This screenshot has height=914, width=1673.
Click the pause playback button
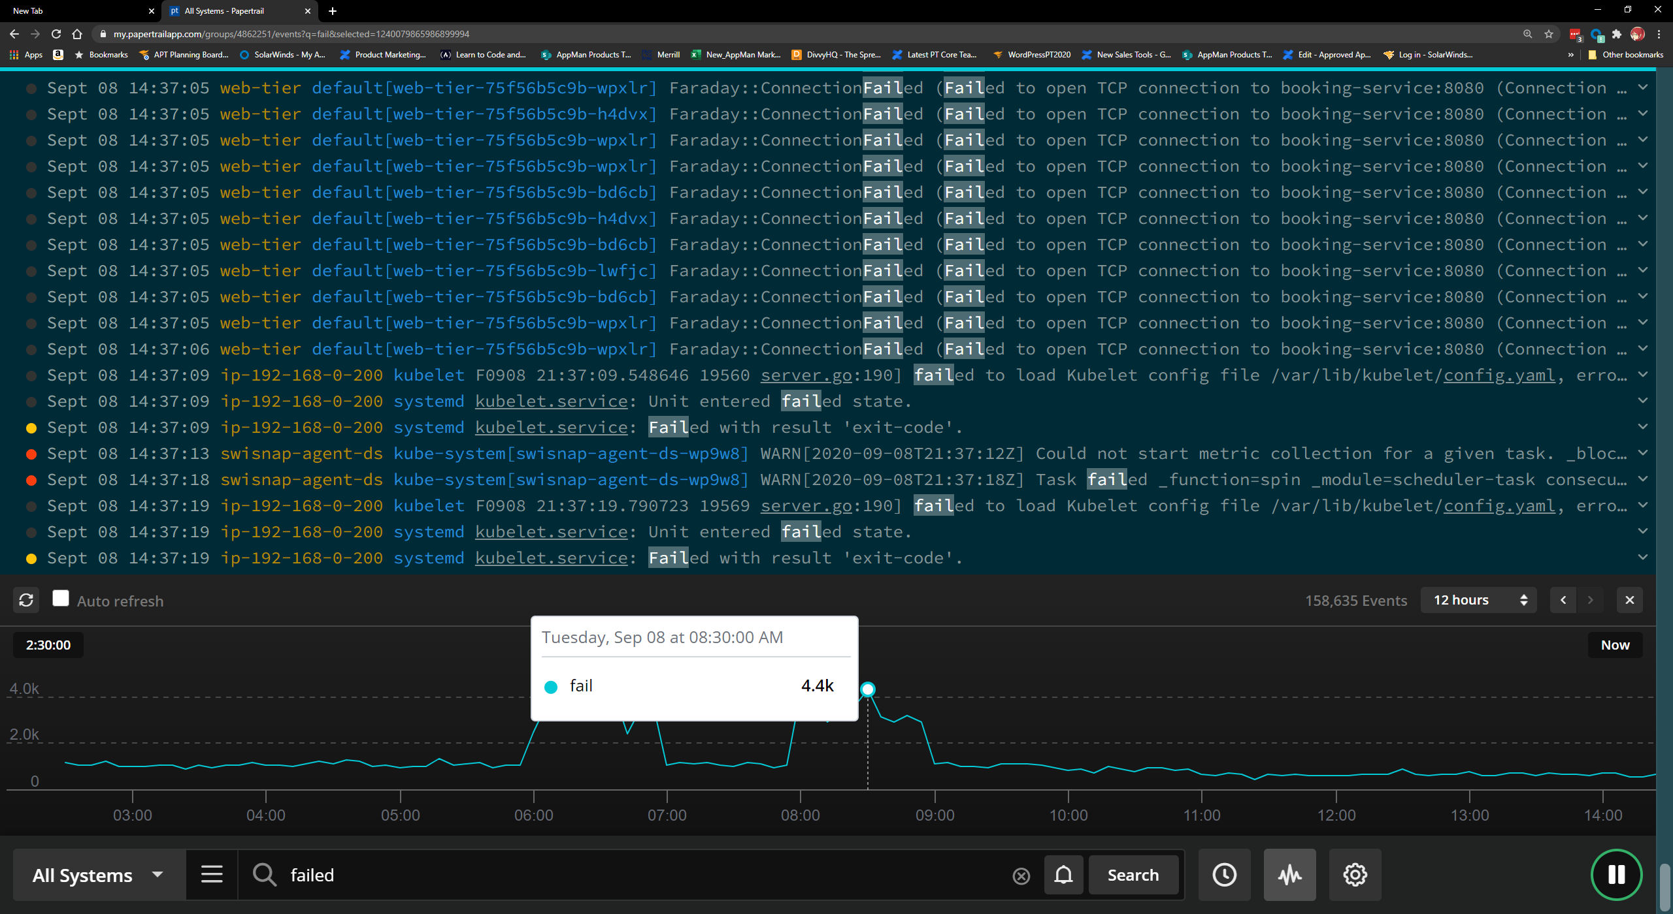[x=1618, y=875]
